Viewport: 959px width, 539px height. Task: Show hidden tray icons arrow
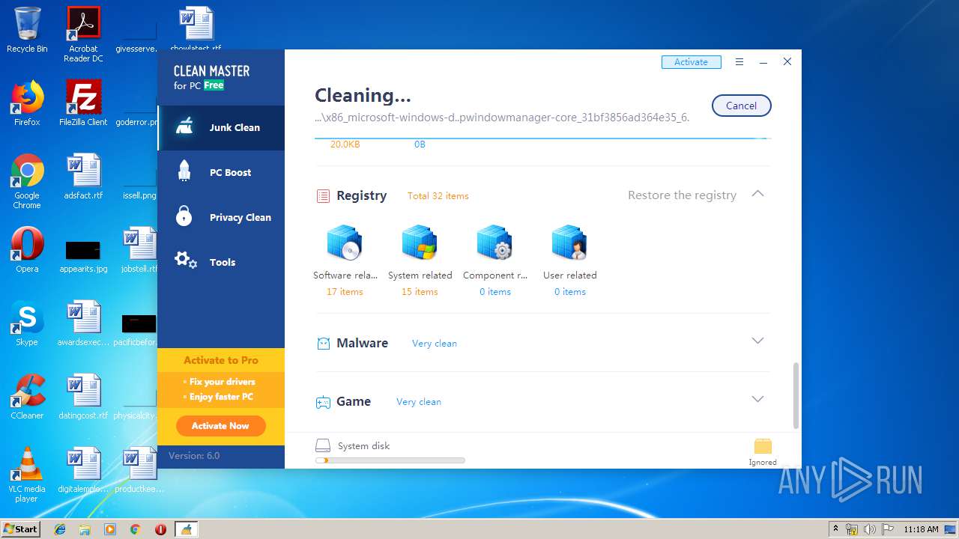[x=836, y=529]
